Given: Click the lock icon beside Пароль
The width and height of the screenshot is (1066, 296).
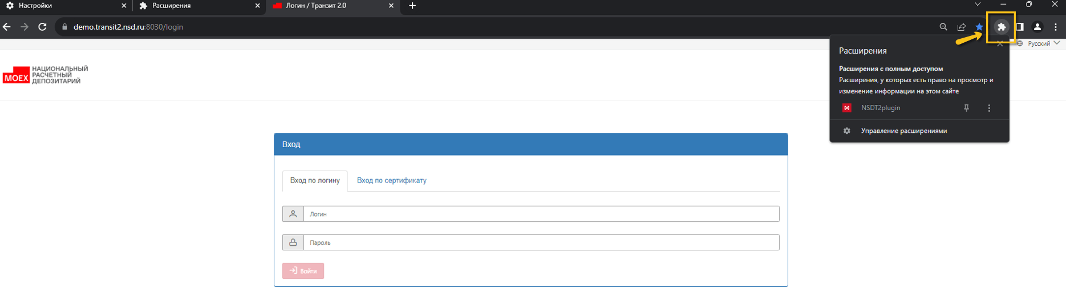Looking at the screenshot, I should click(293, 242).
